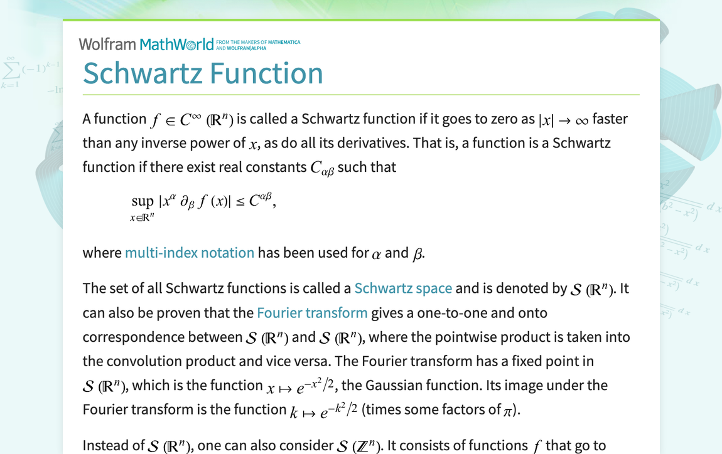Click the green accent bar above the page
The width and height of the screenshot is (722, 454).
click(x=361, y=19)
